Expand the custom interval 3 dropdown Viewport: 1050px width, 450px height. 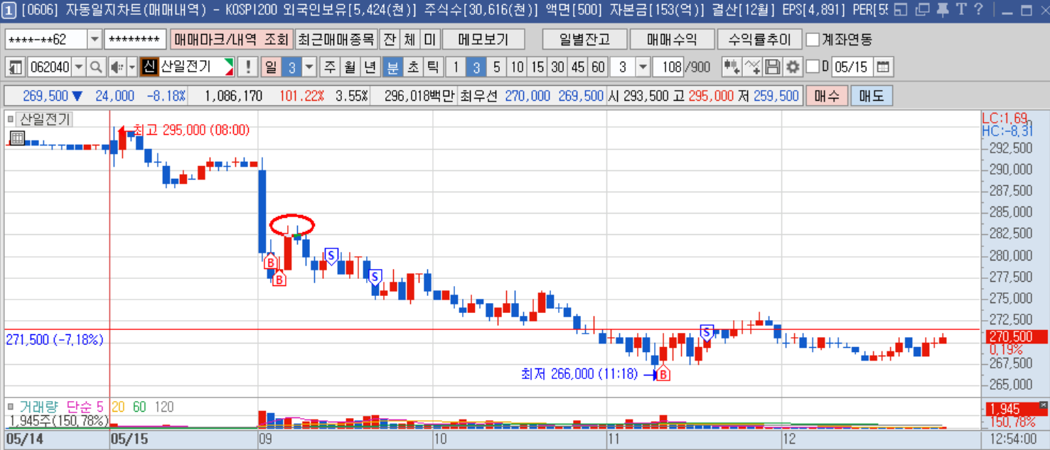coord(643,67)
